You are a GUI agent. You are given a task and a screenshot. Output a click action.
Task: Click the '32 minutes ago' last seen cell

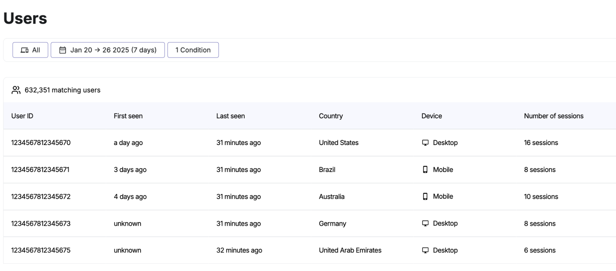pos(239,250)
